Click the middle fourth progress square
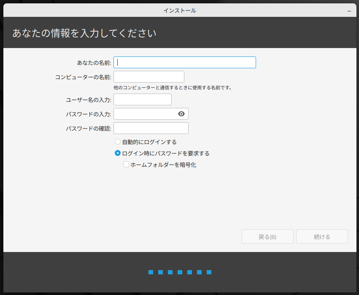Screen dimensions: 359x295 [180, 272]
